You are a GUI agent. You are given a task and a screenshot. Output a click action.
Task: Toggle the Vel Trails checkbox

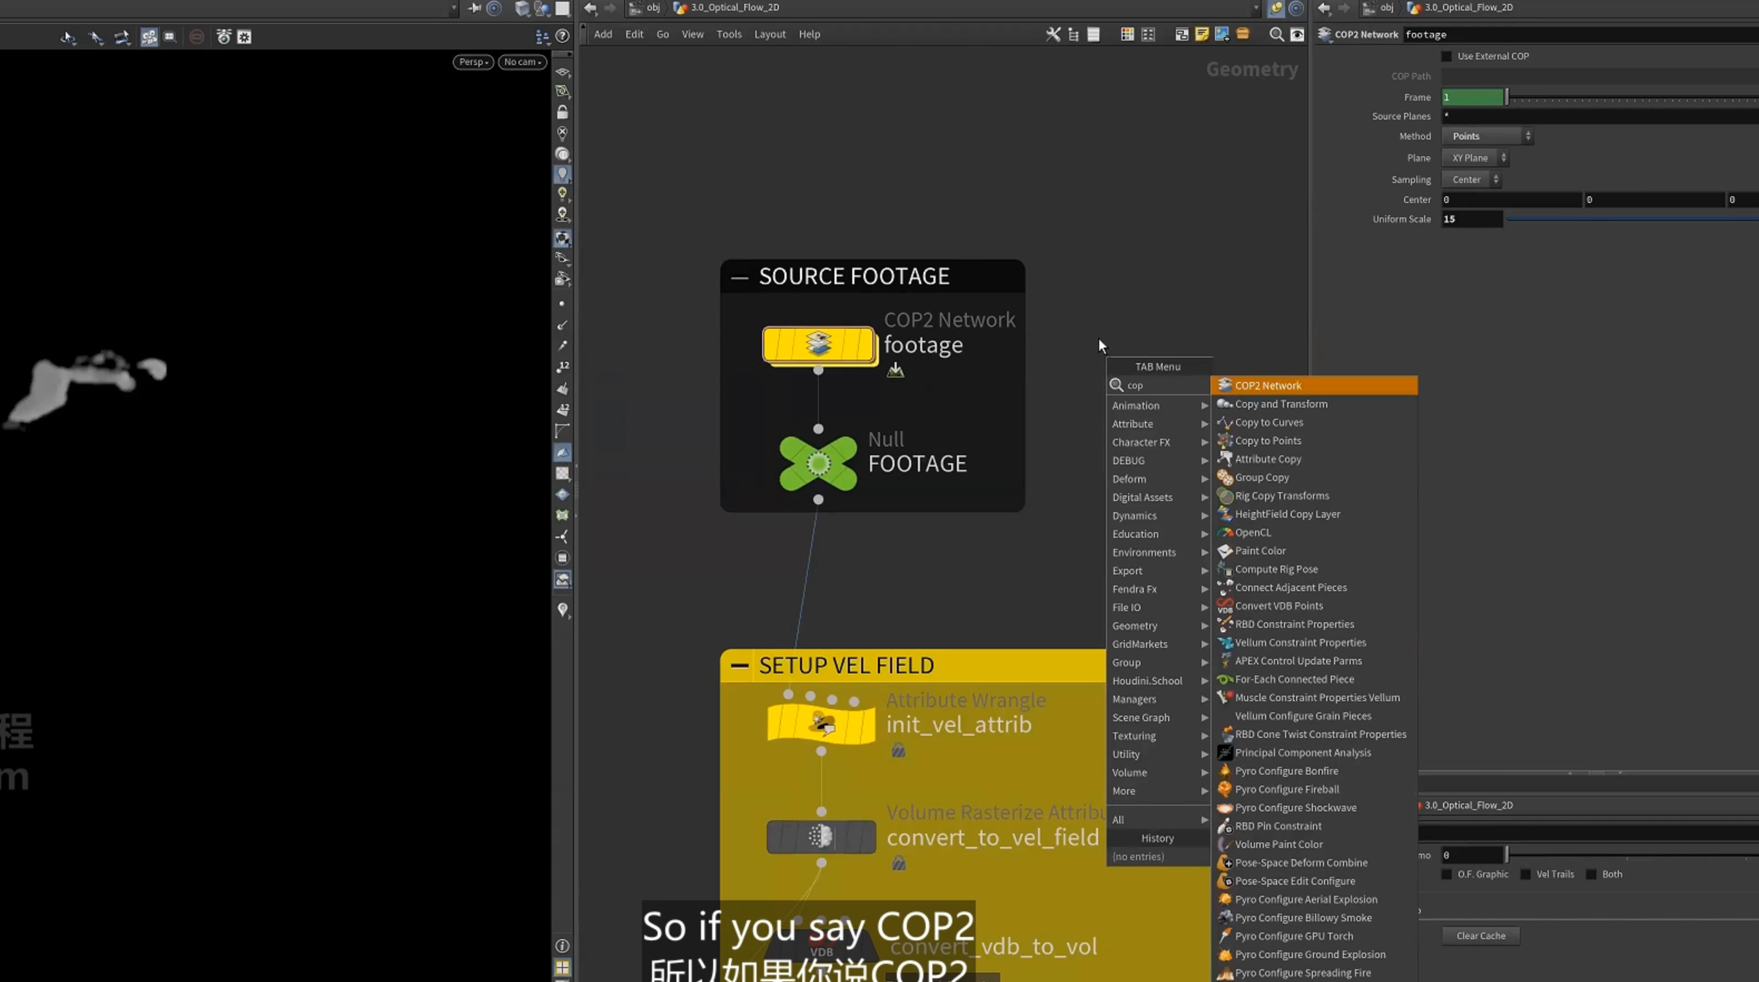(x=1525, y=874)
